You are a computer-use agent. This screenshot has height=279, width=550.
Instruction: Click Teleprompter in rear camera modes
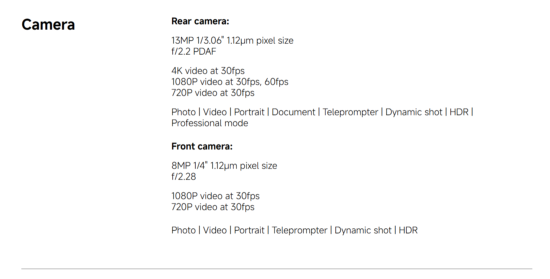[x=350, y=112]
